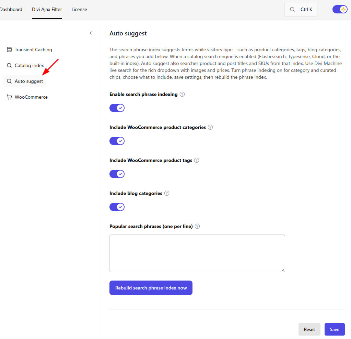Screen dimensions: 351x339
Task: Click the WooCommerce cart icon
Action: (9, 97)
